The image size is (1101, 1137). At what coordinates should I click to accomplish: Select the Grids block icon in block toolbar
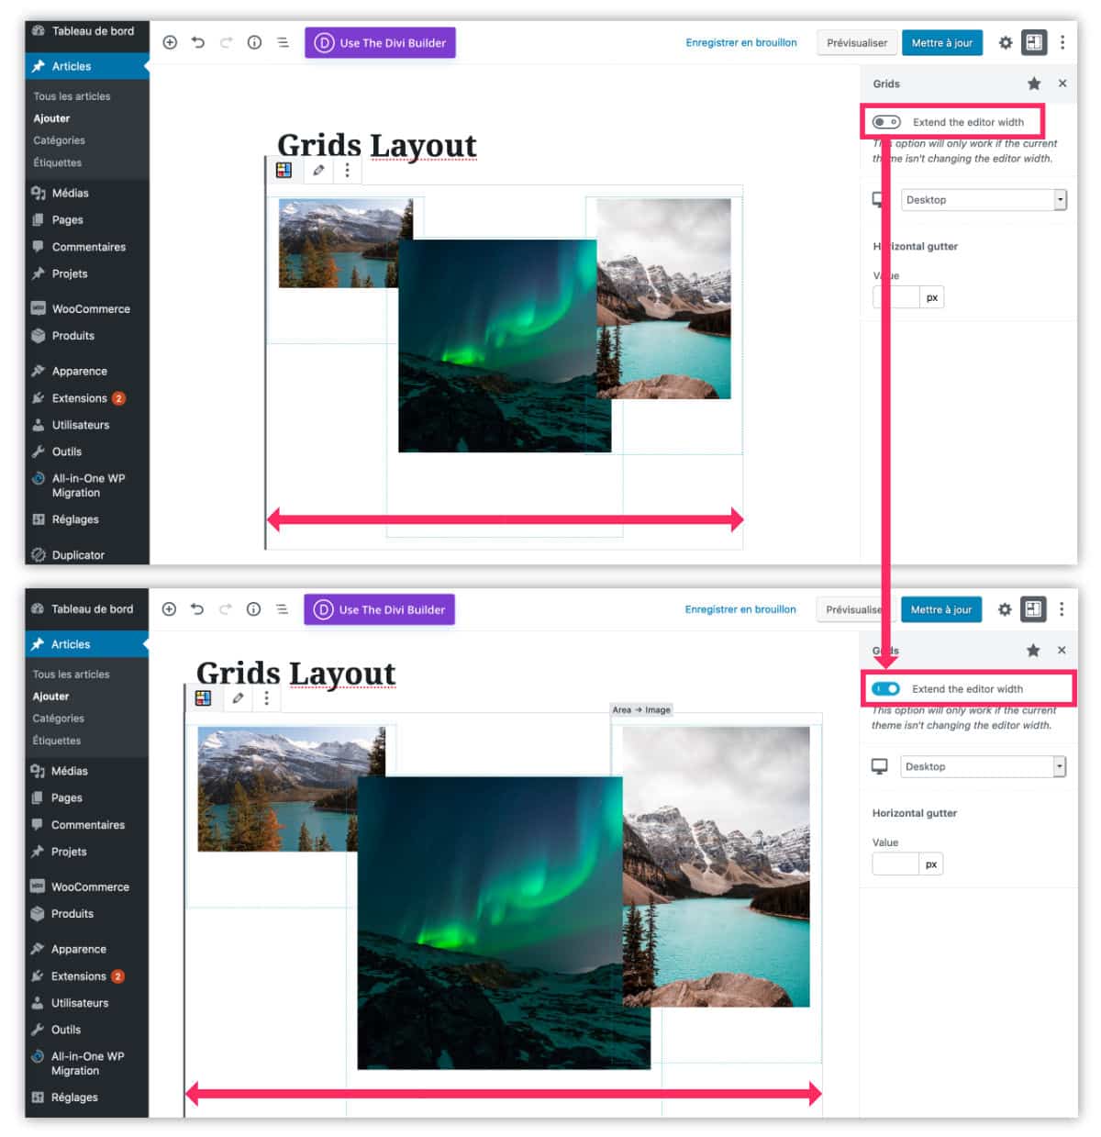[284, 170]
